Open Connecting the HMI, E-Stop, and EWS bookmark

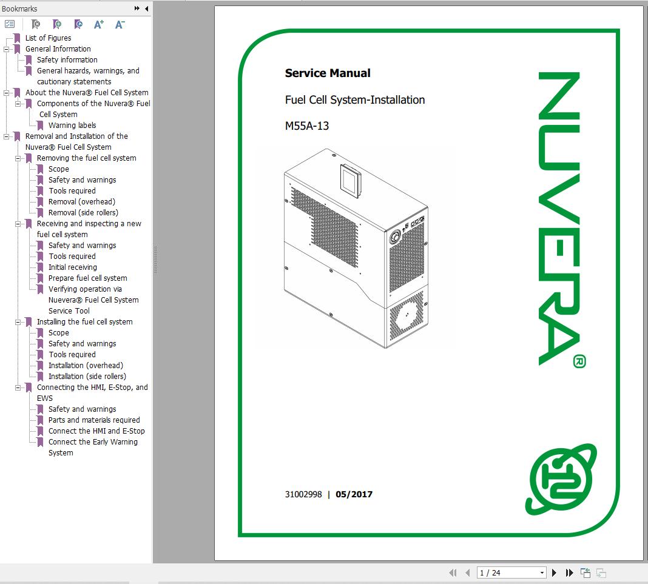coord(92,392)
